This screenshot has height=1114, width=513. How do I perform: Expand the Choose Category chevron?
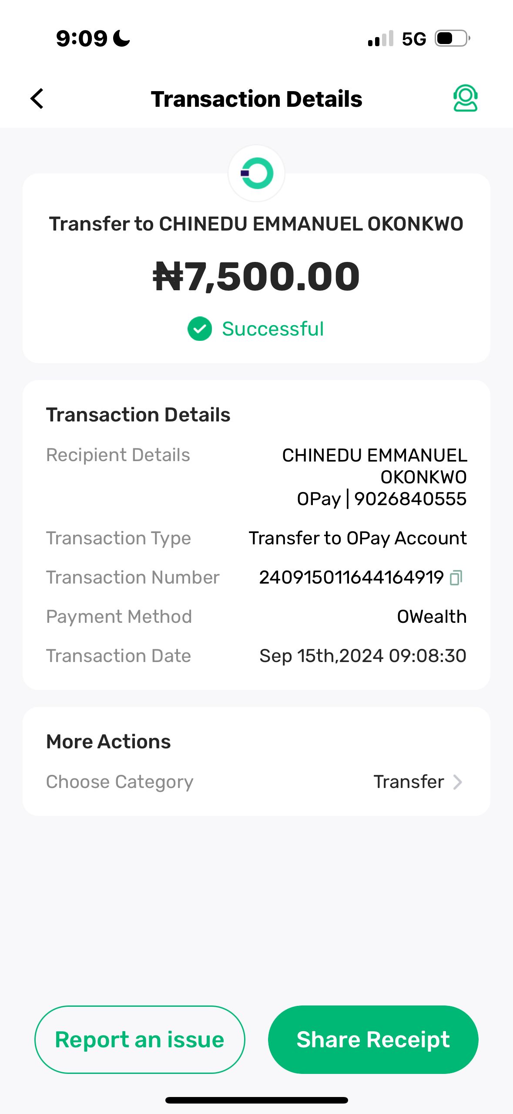pyautogui.click(x=458, y=782)
